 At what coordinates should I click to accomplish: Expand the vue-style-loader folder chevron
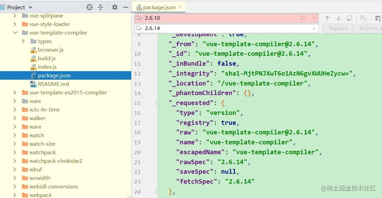[15, 24]
